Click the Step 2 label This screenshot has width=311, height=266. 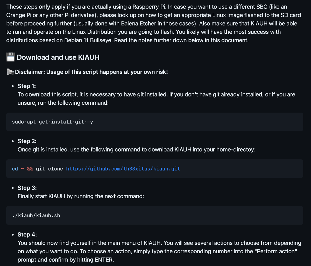(27, 141)
